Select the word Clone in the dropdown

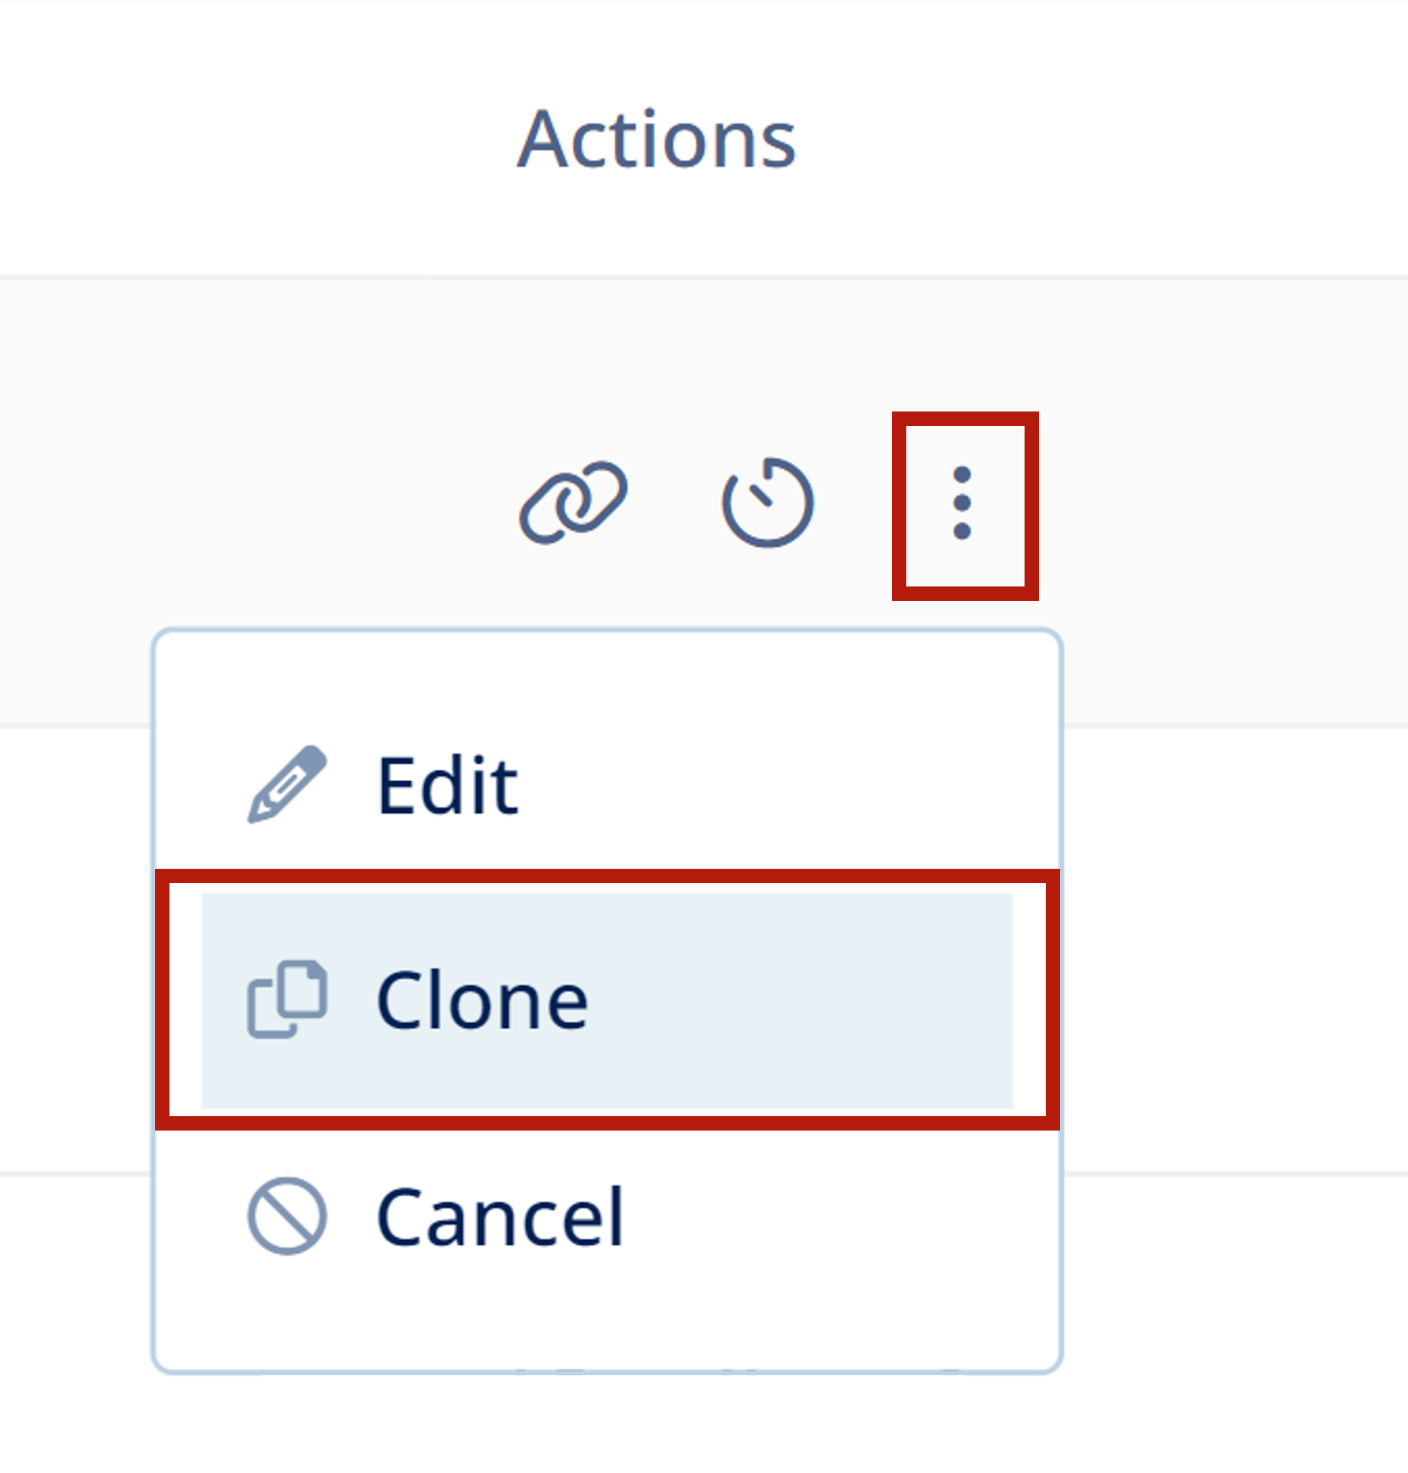click(x=482, y=1000)
